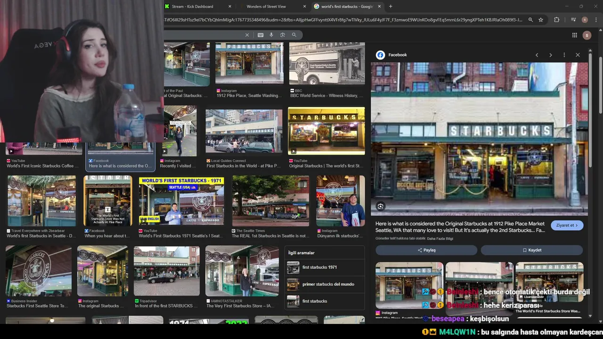Viewport: 603px width, 339px height.
Task: Open the Chrome extensions puzzle icon
Action: (557, 20)
